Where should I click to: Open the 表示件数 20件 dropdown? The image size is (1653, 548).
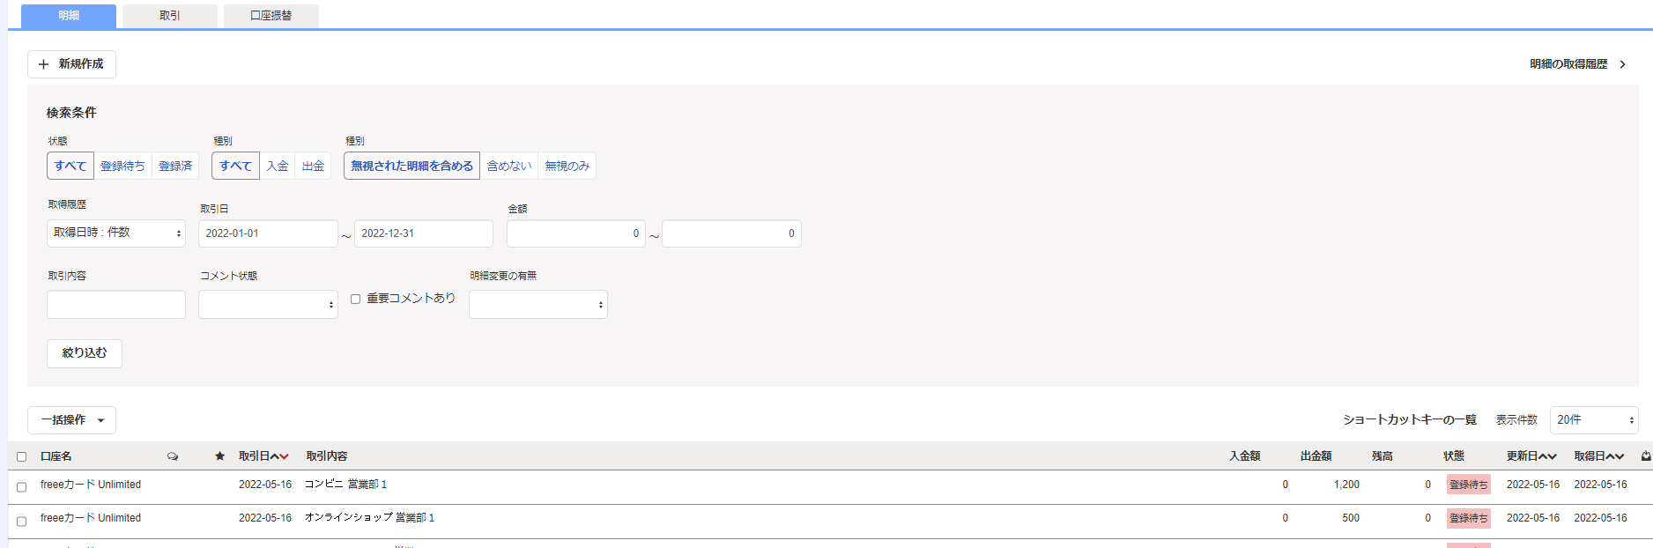[1594, 420]
